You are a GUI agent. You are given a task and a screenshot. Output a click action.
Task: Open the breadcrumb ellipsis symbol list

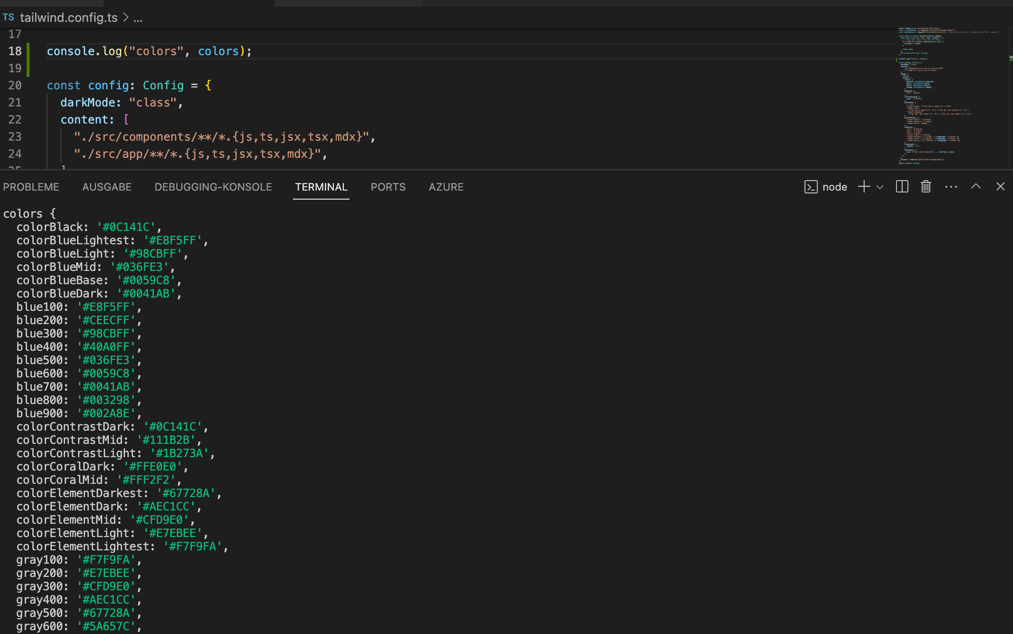point(138,18)
